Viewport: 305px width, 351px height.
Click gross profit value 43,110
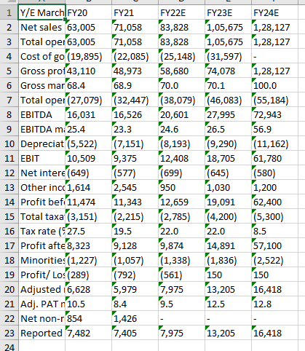point(88,71)
